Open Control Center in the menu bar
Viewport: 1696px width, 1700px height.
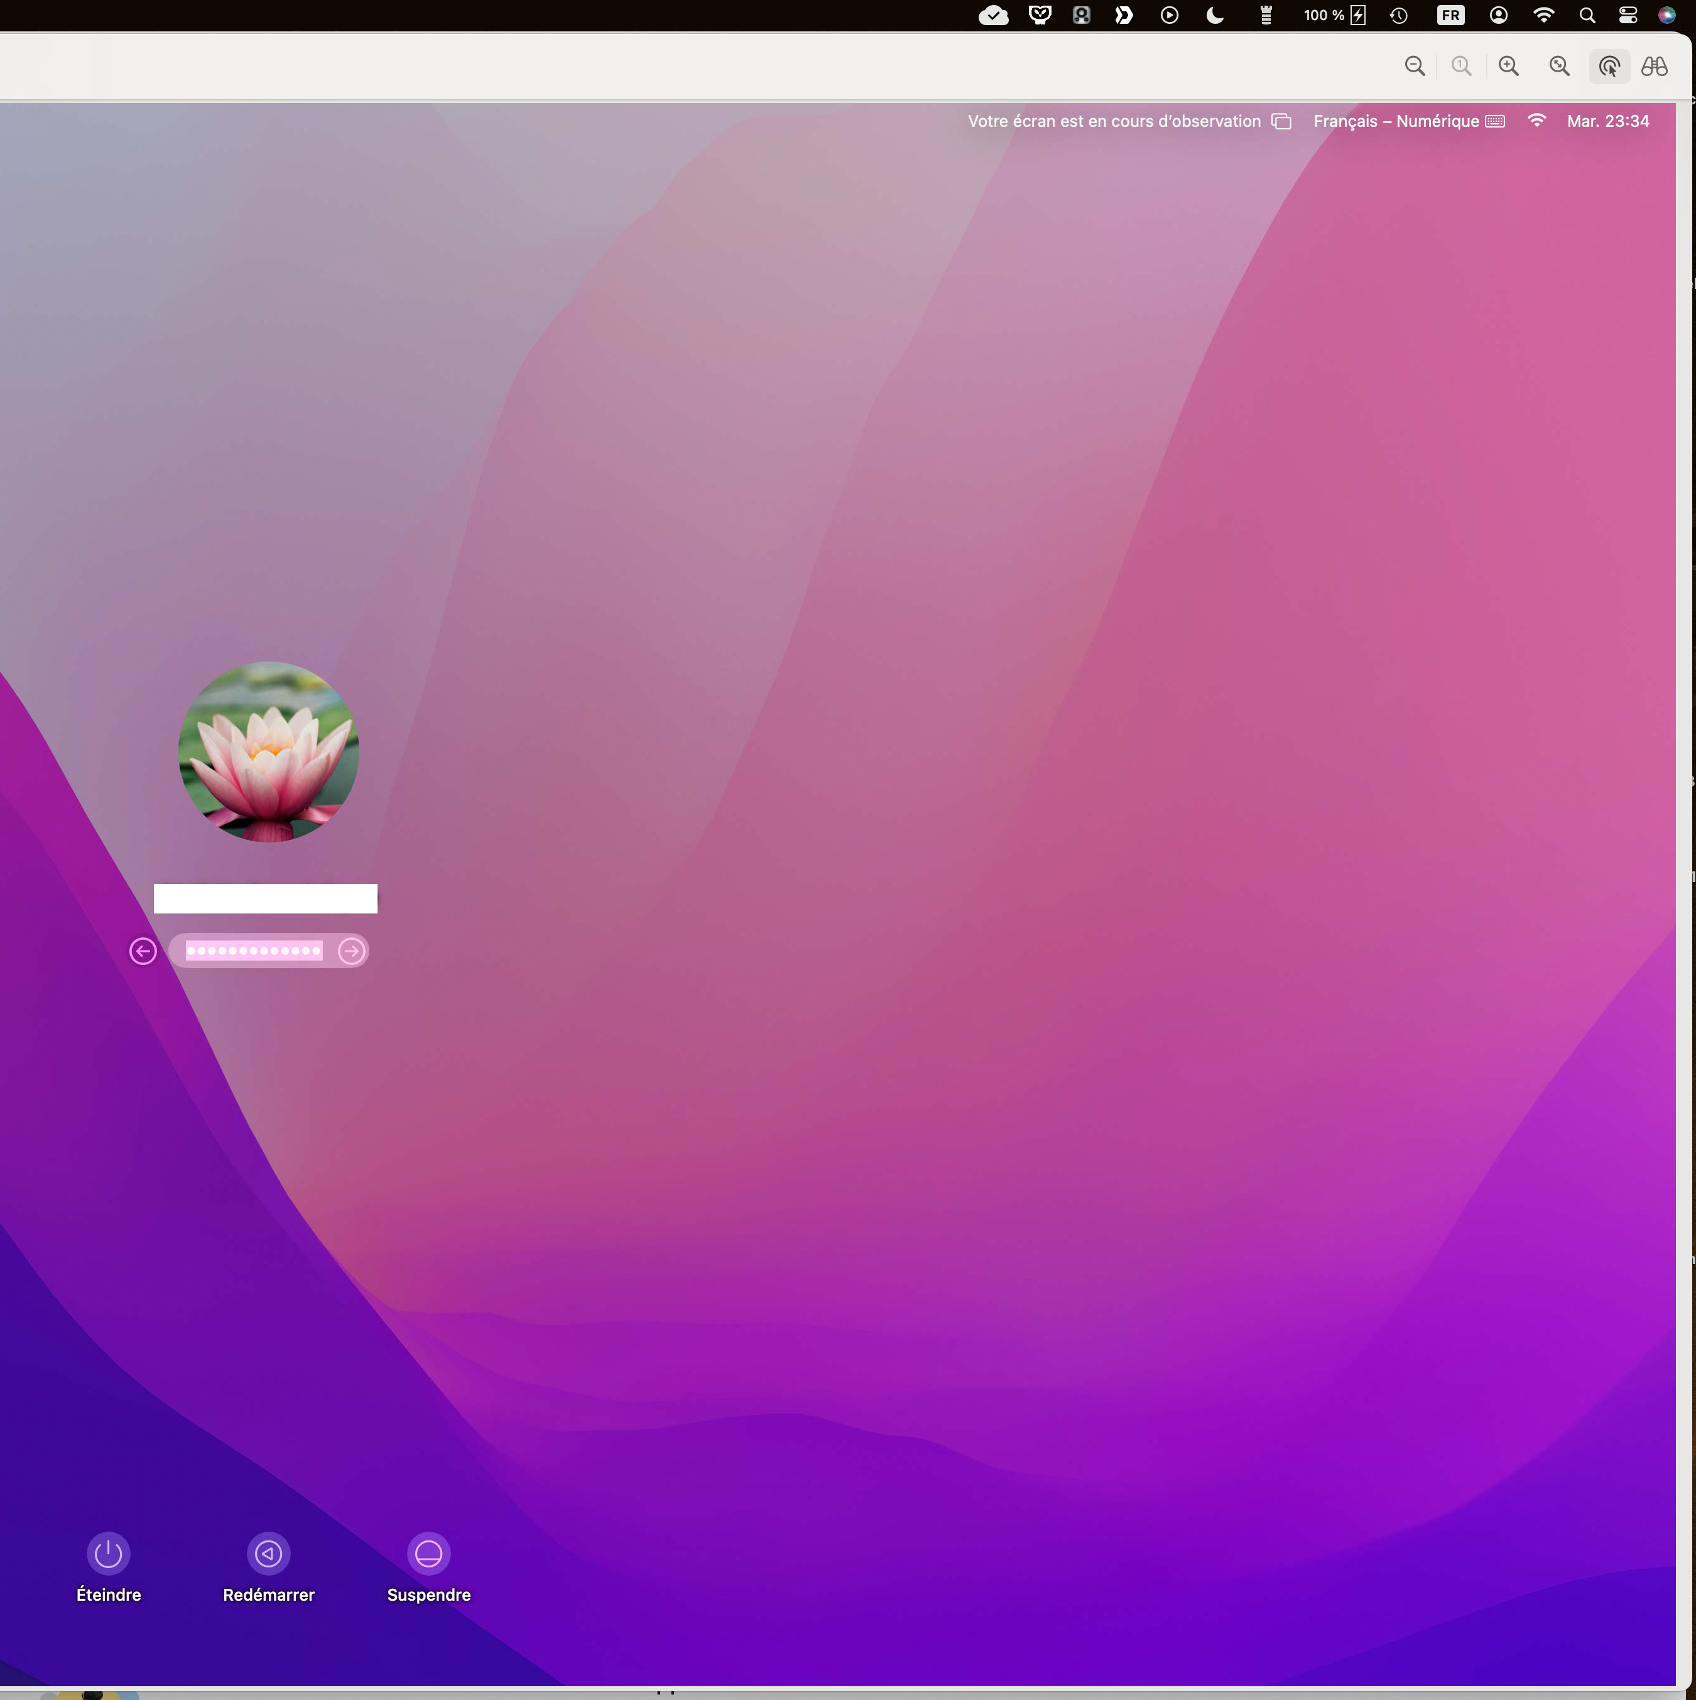pos(1628,15)
